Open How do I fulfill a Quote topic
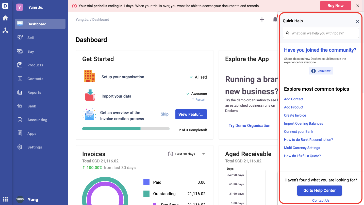The width and height of the screenshot is (364, 205). tap(302, 156)
